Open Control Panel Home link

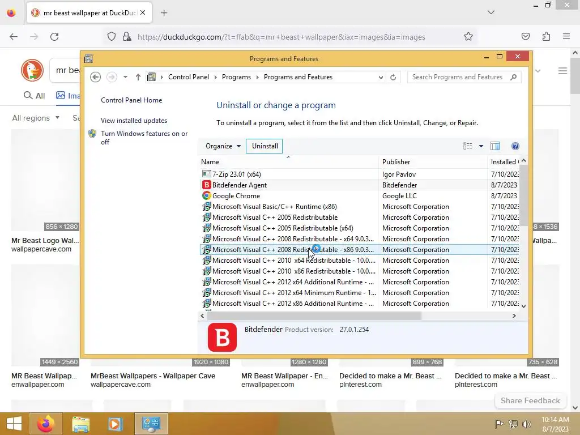(x=131, y=100)
